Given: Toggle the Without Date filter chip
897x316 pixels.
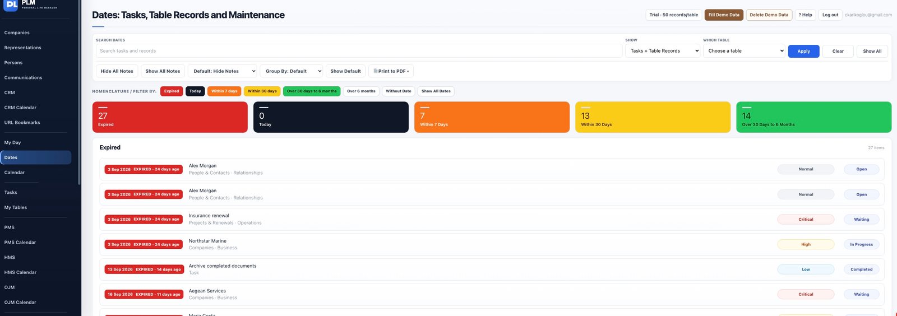Looking at the screenshot, I should coord(399,91).
